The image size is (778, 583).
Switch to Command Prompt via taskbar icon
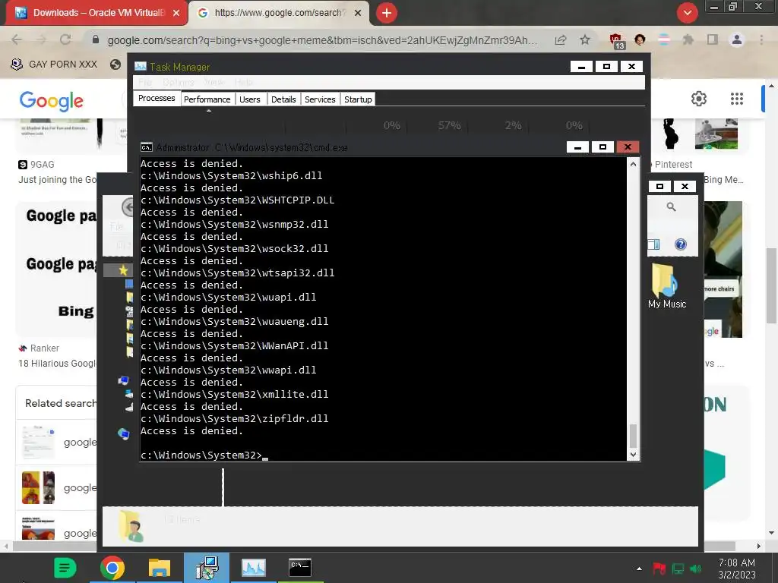(300, 567)
